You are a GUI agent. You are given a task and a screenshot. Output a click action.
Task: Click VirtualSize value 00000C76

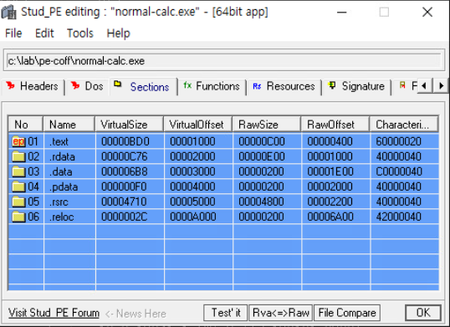tap(125, 156)
